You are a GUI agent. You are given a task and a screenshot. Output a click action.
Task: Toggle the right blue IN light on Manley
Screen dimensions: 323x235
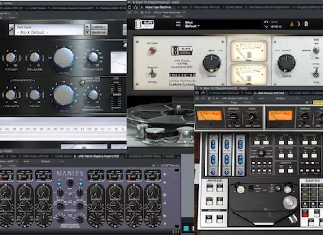tap(81, 184)
